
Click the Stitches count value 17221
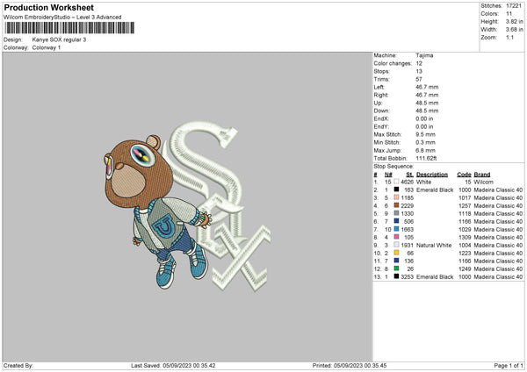coord(512,5)
